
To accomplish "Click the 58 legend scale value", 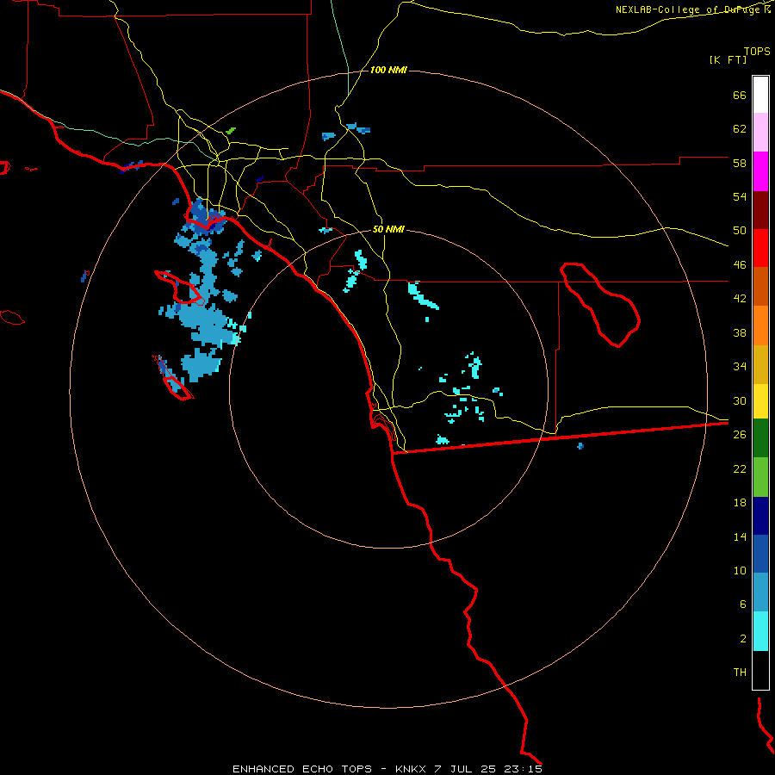I will tap(739, 163).
